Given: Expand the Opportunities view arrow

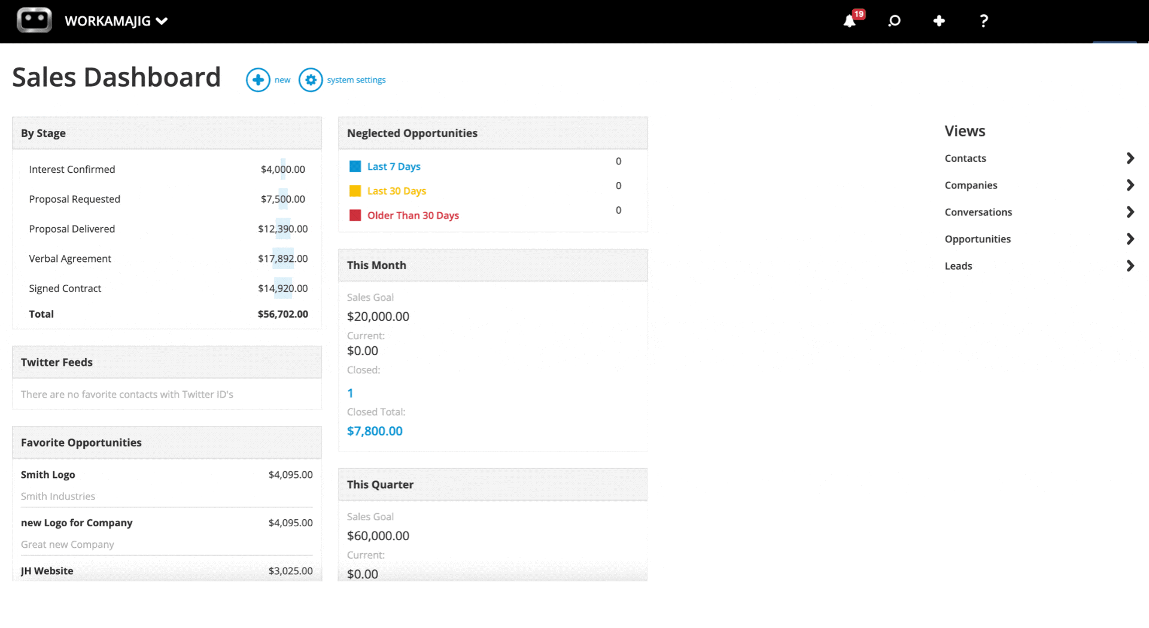Looking at the screenshot, I should coord(1130,239).
